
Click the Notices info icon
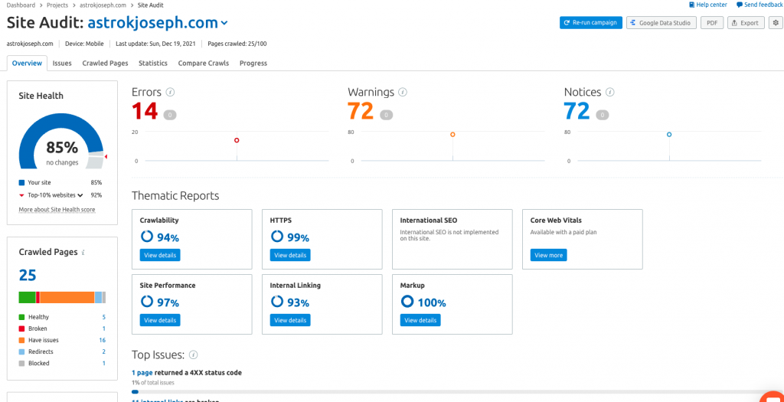coord(610,92)
